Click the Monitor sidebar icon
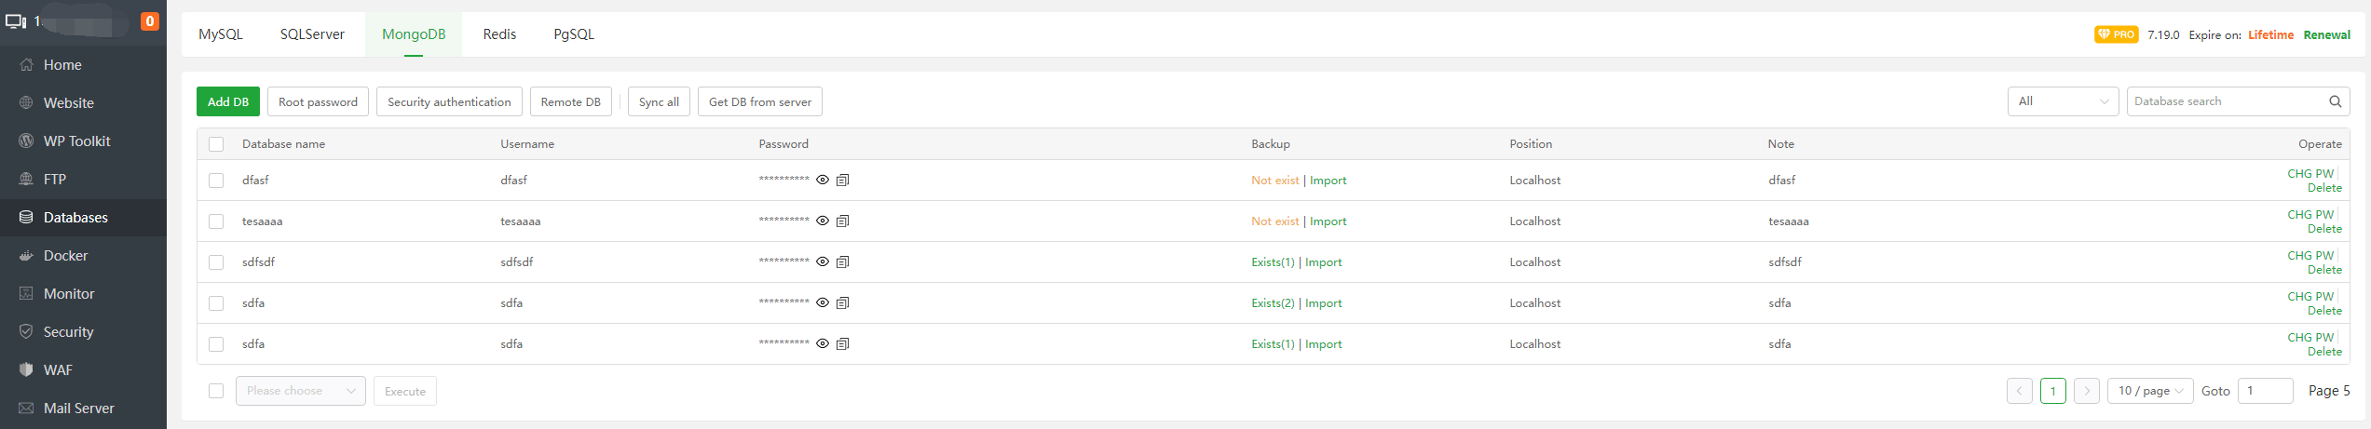The height and width of the screenshot is (429, 2371). [x=26, y=294]
